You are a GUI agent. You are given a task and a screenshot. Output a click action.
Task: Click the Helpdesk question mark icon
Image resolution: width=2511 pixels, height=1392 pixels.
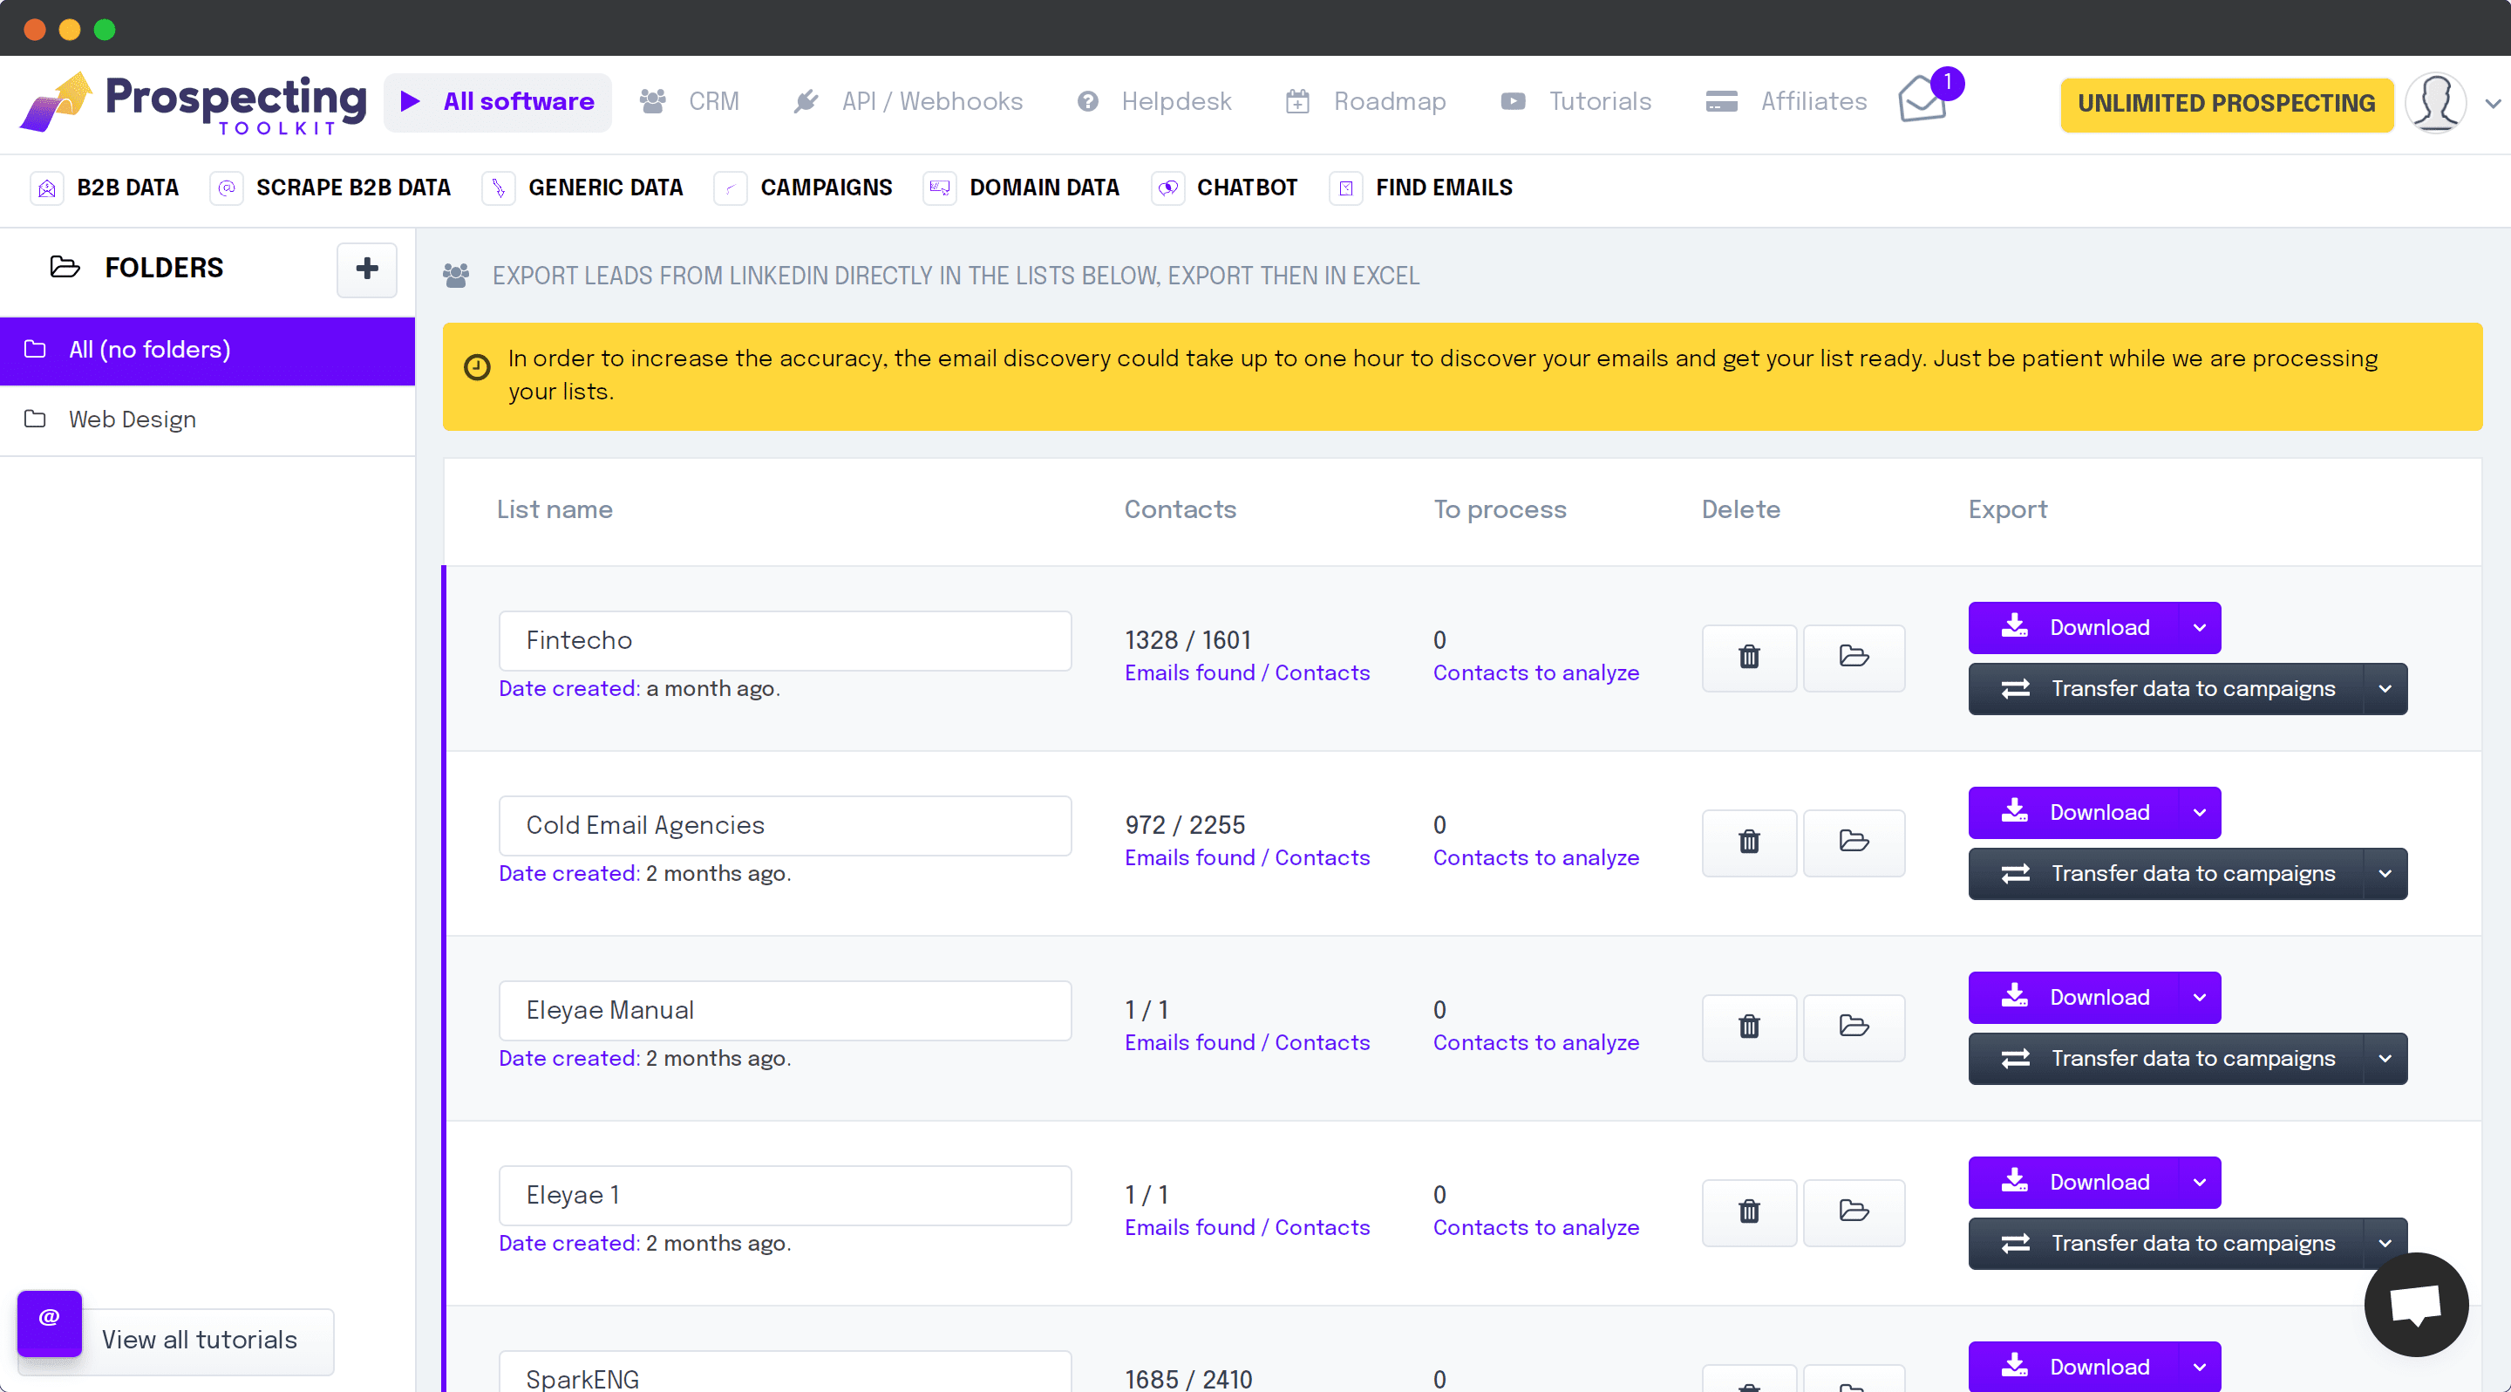coord(1088,101)
